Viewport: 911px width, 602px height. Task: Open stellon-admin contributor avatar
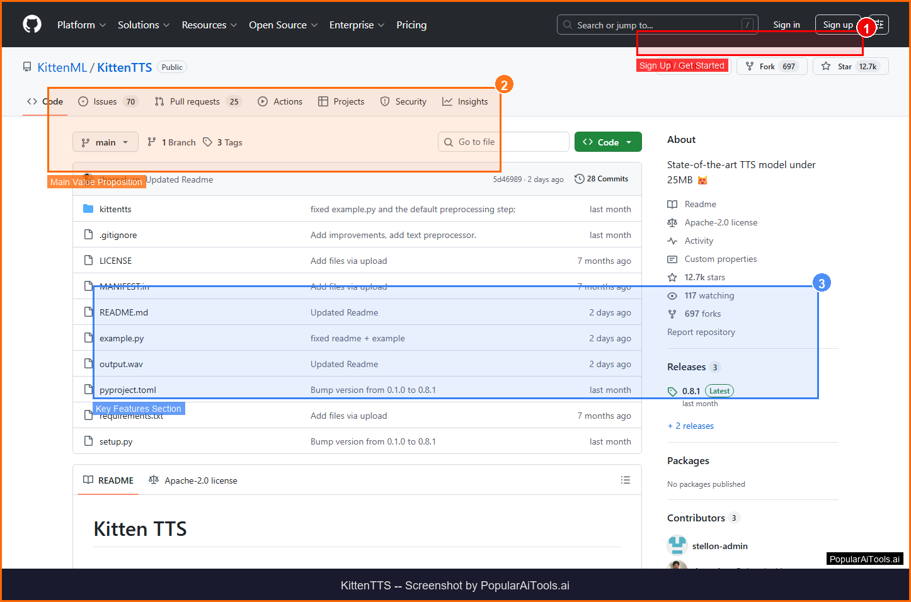[677, 545]
